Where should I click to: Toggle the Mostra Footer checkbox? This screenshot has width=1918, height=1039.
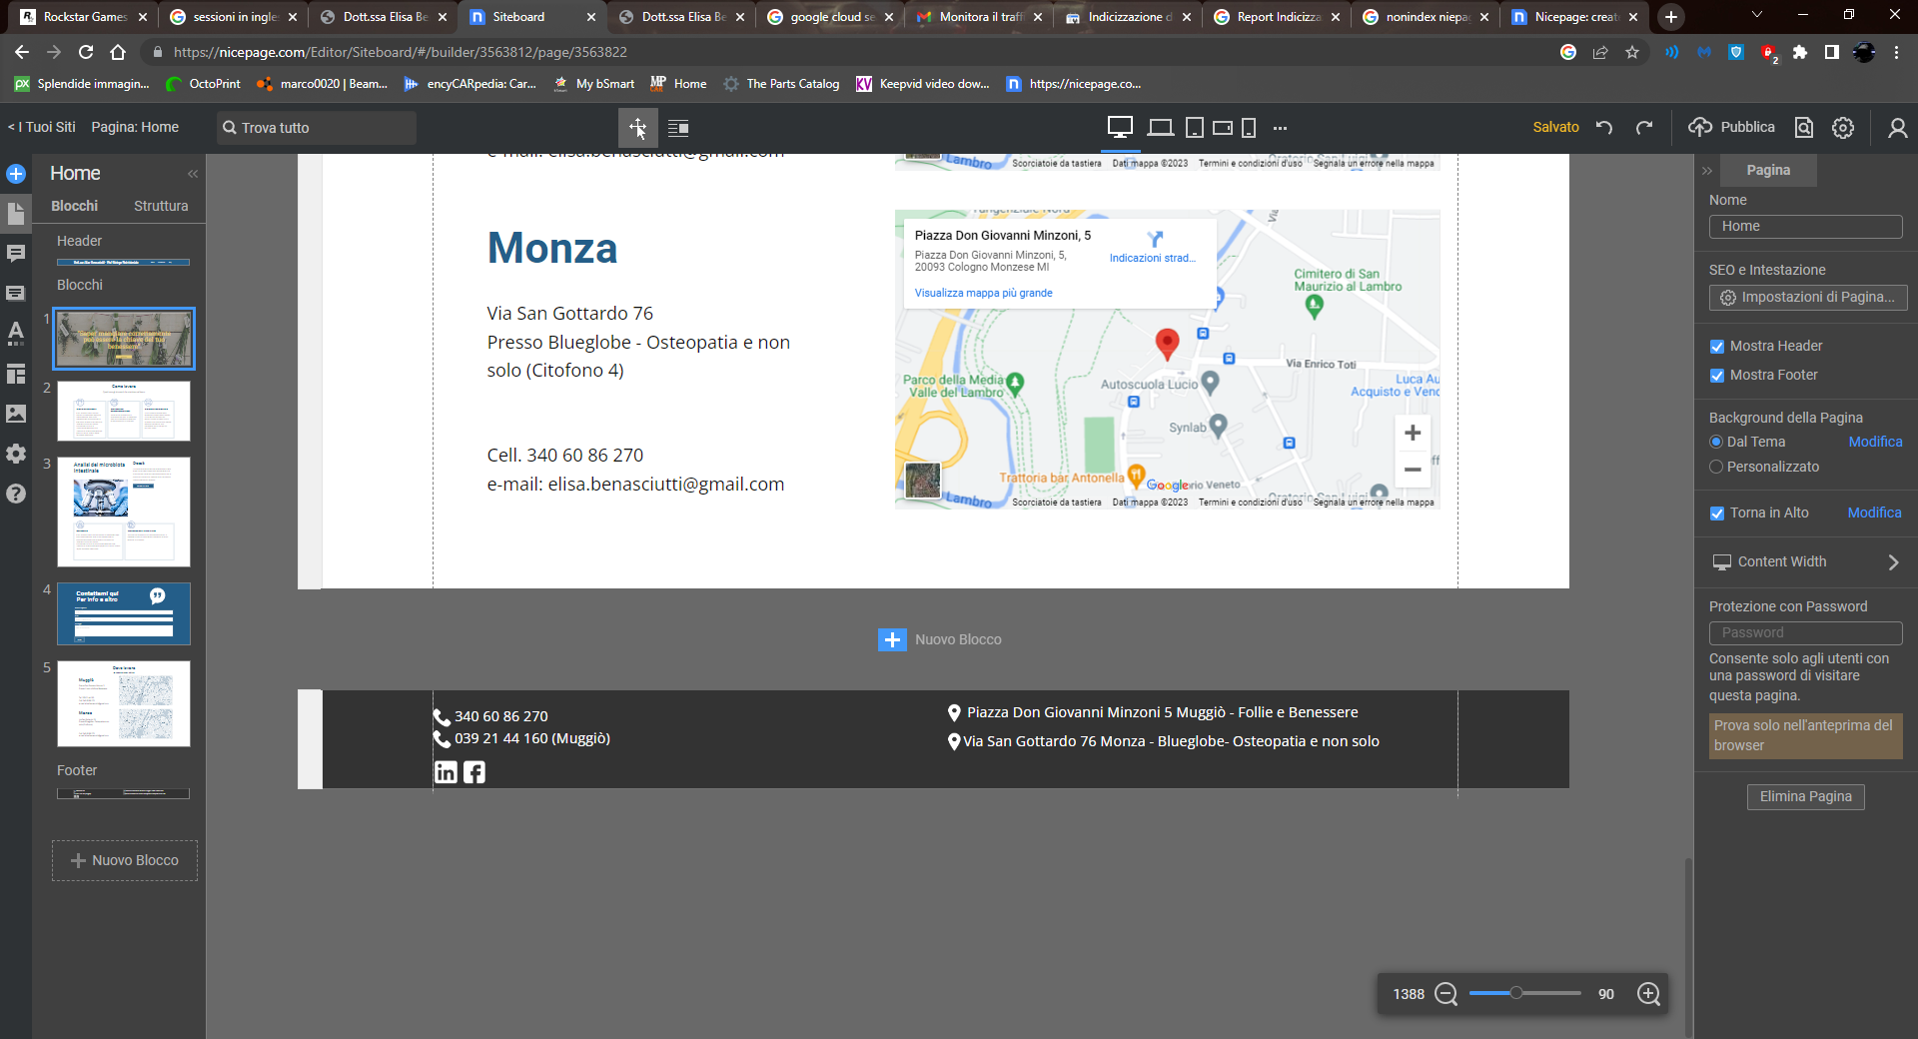tap(1717, 376)
